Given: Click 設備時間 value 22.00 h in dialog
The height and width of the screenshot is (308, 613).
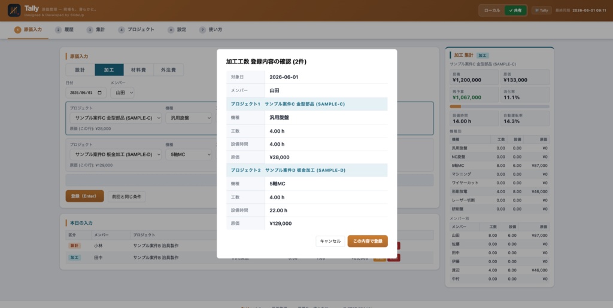Looking at the screenshot, I should coord(278,210).
